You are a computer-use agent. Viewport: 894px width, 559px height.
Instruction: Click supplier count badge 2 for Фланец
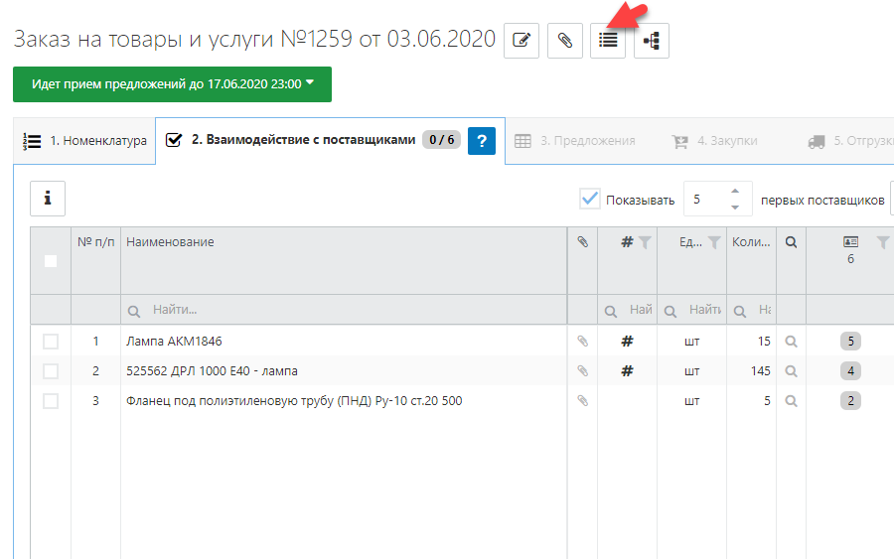click(850, 401)
